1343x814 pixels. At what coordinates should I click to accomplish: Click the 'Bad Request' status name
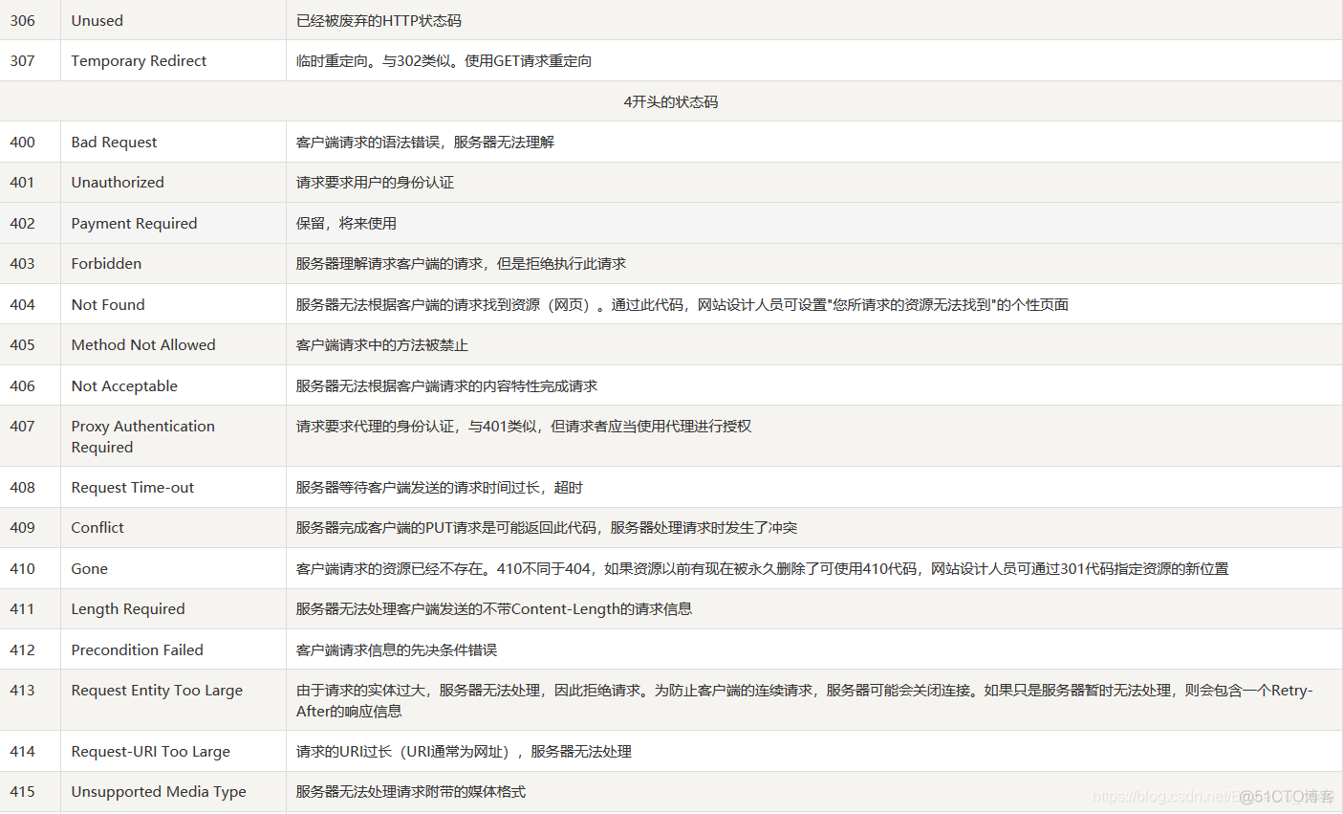pos(114,142)
